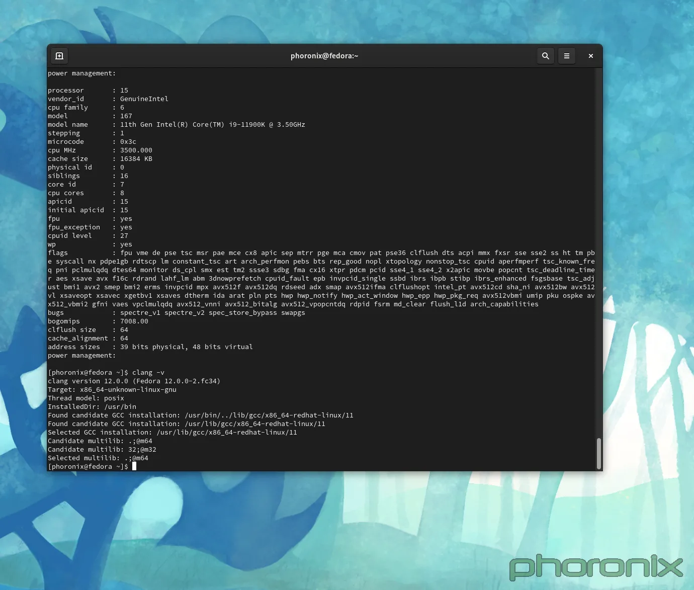This screenshot has width=694, height=590.
Task: Click the 'Candidate multilib: 32;@m32' line
Action: click(102, 450)
